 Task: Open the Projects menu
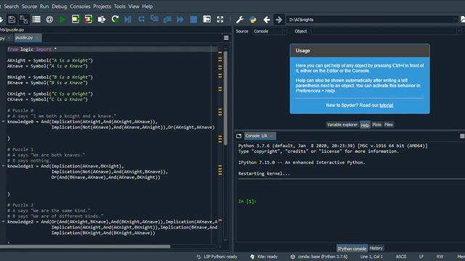(x=102, y=7)
